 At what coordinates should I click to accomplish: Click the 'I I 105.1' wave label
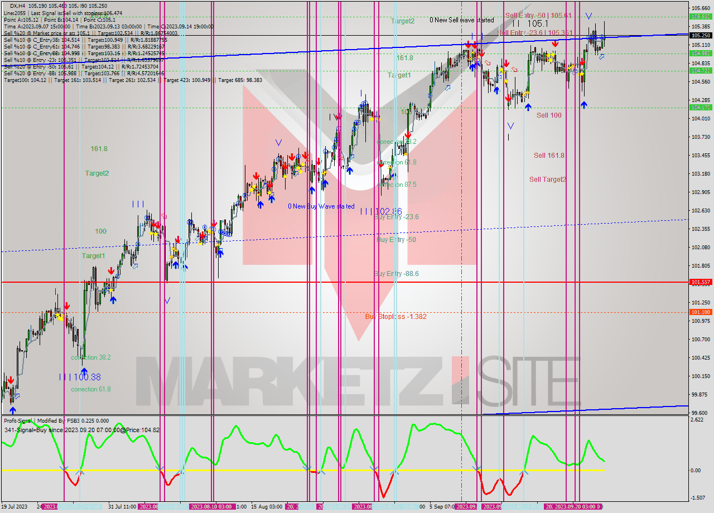tap(530, 24)
